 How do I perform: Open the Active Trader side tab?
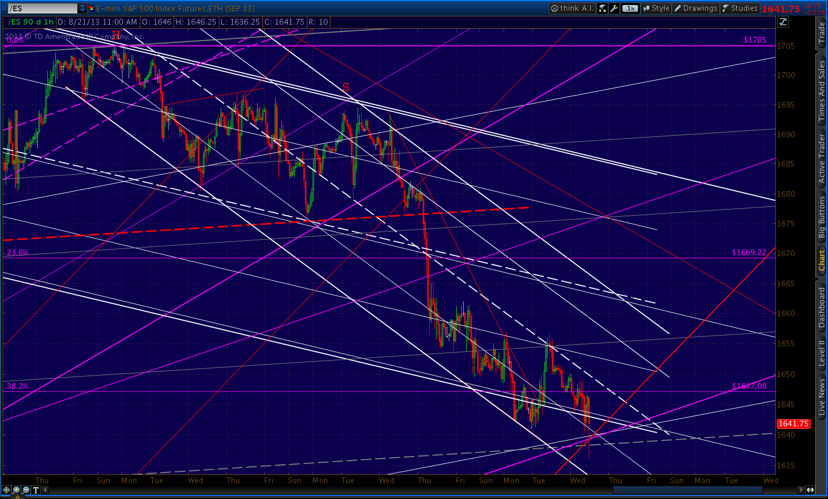click(x=821, y=159)
